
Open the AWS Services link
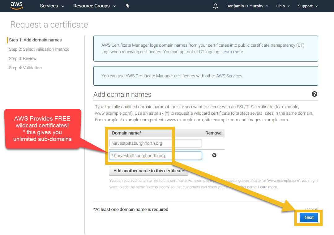pos(229,76)
